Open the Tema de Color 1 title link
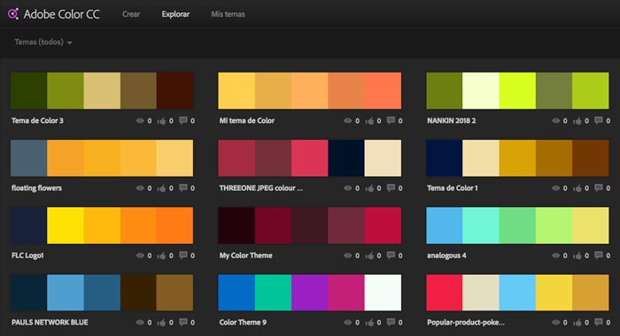The image size is (620, 336). pyautogui.click(x=452, y=188)
